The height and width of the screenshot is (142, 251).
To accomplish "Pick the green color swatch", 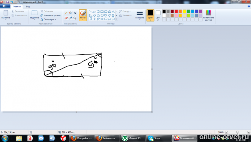I will click(x=188, y=11).
